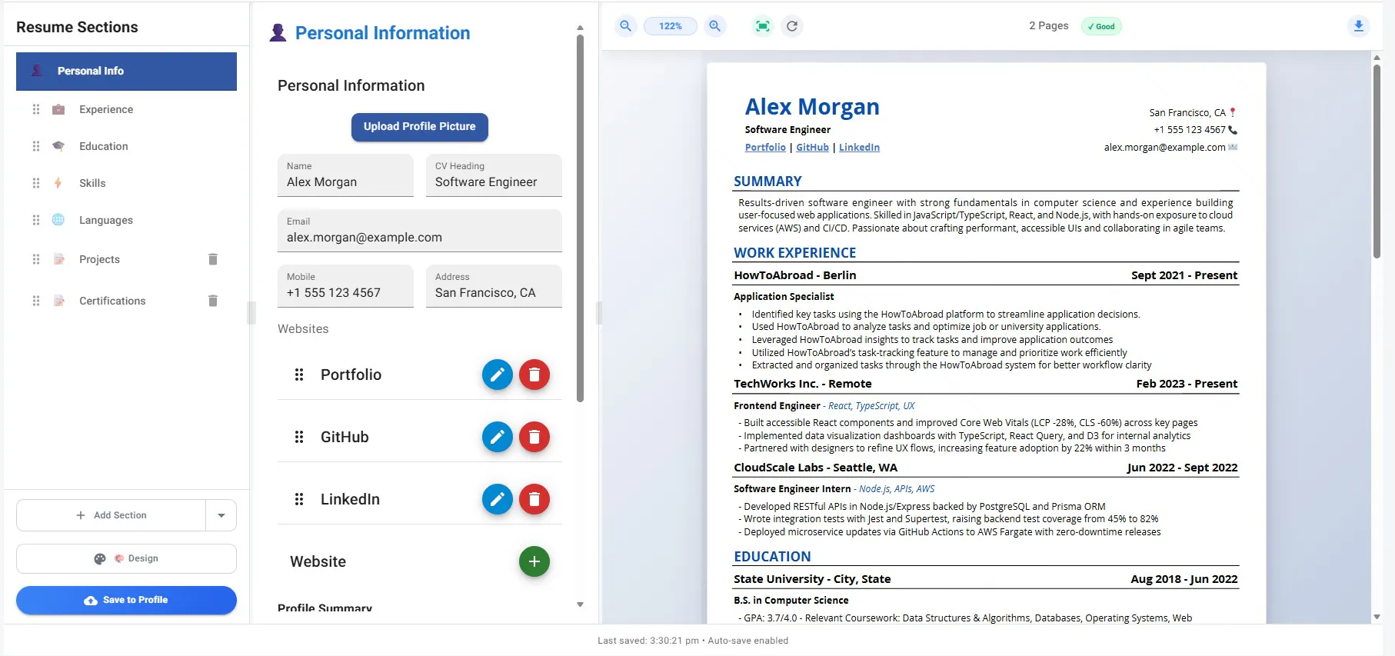This screenshot has height=656, width=1395.
Task: Click 'HowToAbroad - Berlin' entry in preview
Action: click(794, 275)
